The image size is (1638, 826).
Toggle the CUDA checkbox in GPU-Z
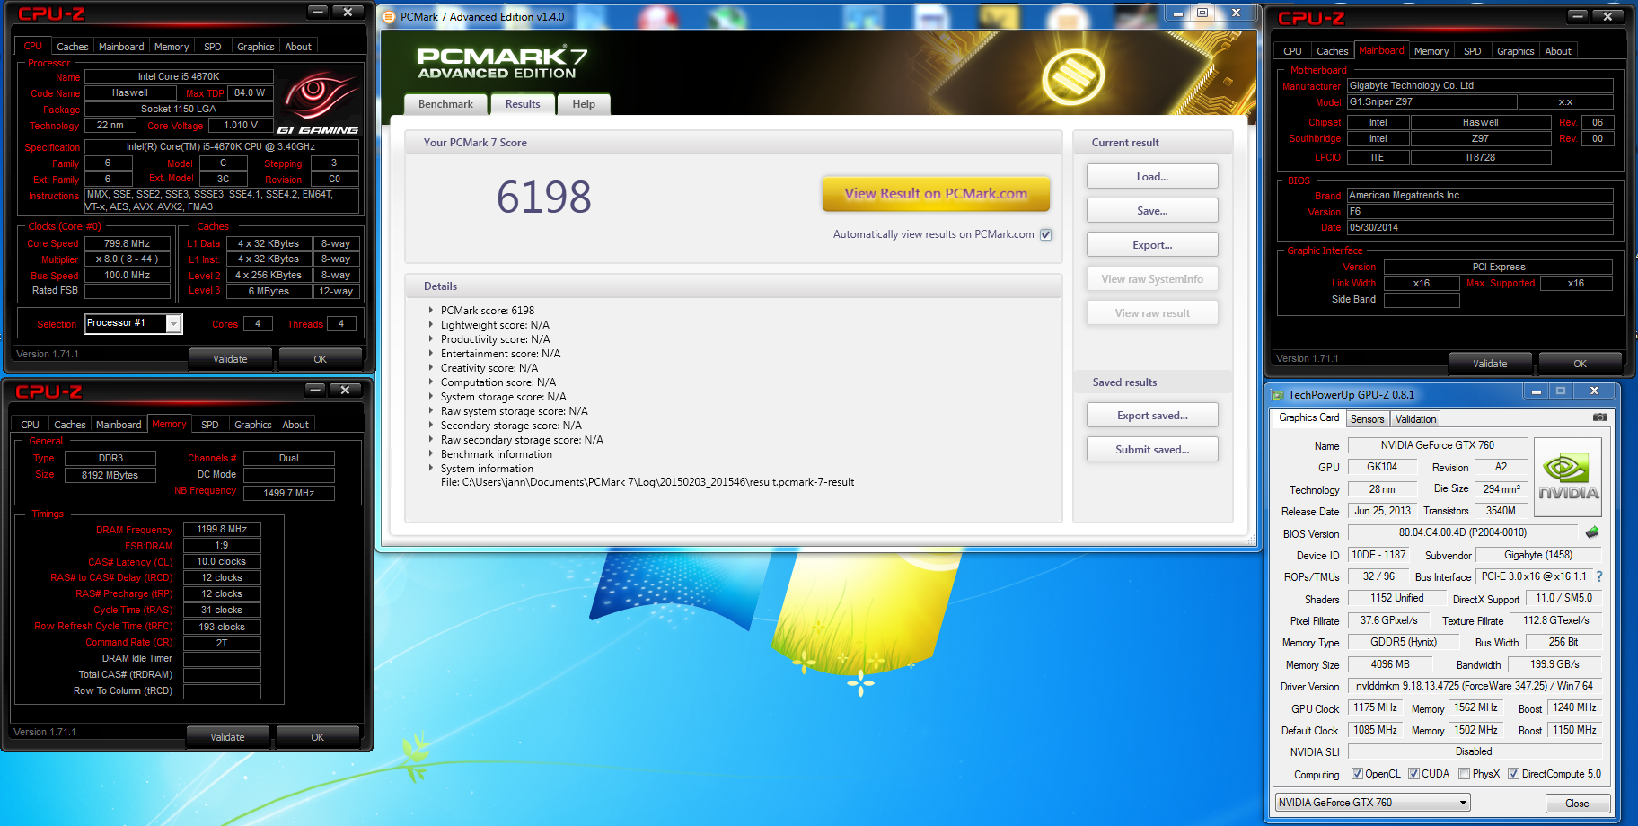click(x=1413, y=774)
